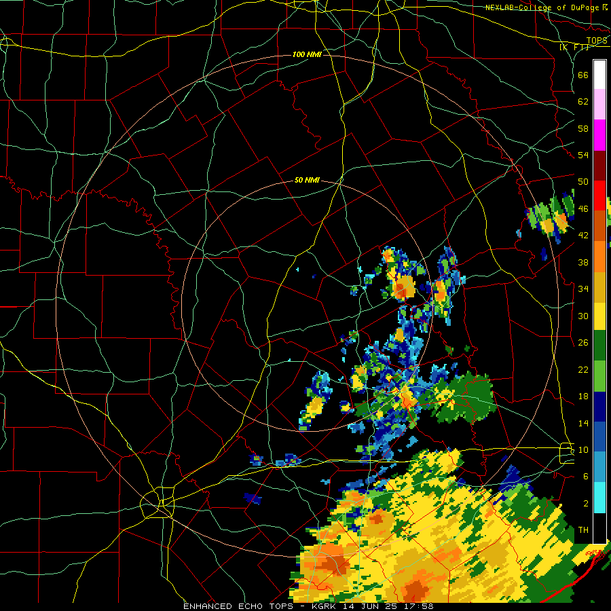Screen dimensions: 611x611
Task: Click the 10 value on the legend
Action: click(583, 449)
